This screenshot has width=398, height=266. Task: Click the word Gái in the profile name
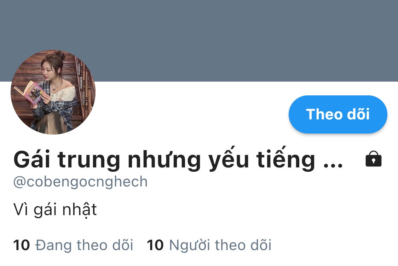[32, 160]
